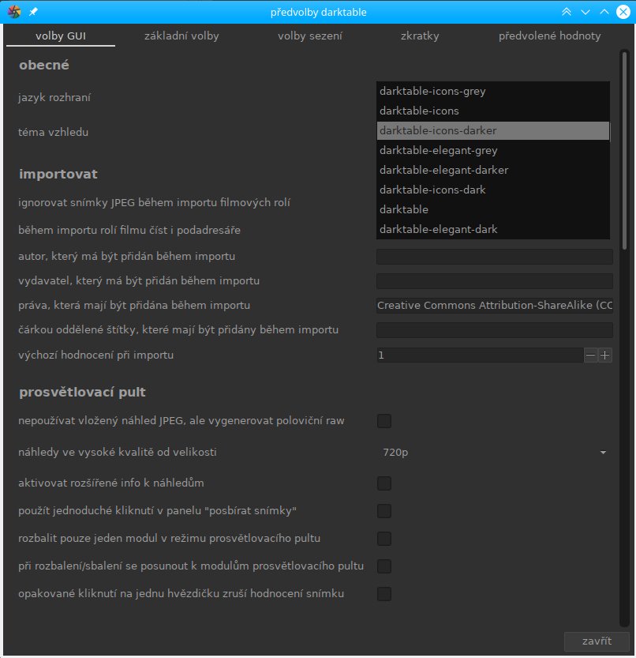The width and height of the screenshot is (636, 658).
Task: Open the 'zkratky' tab
Action: tap(420, 36)
